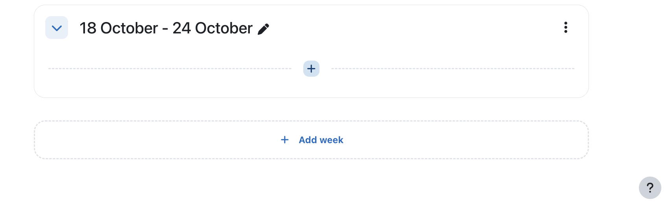Click the pencil icon to rename section
This screenshot has width=668, height=210.
coord(263,29)
